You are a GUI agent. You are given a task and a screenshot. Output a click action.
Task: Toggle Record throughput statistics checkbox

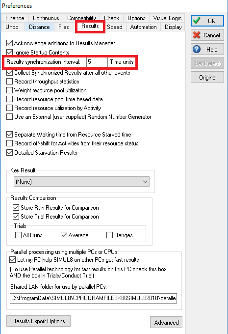(x=10, y=82)
